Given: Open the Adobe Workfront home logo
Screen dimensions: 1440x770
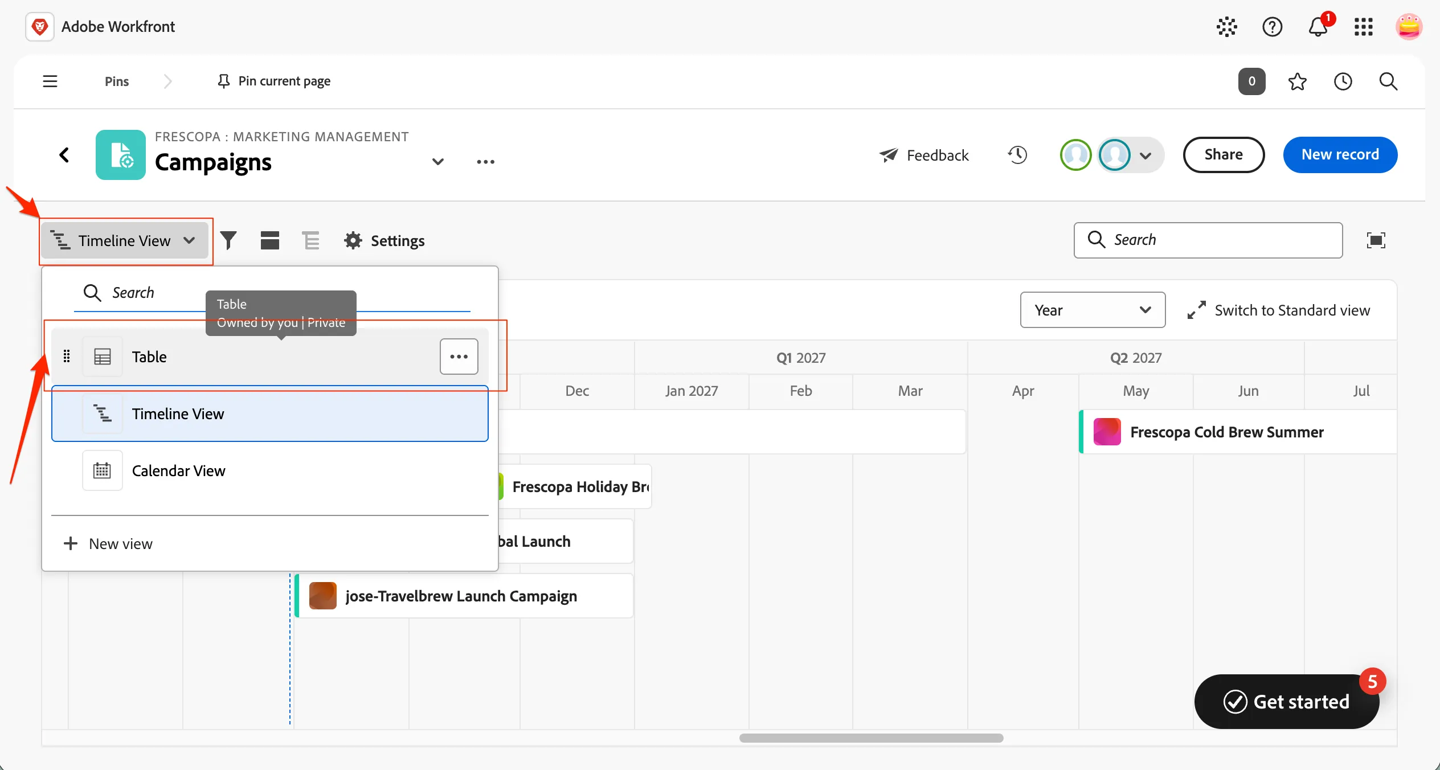Looking at the screenshot, I should (40, 27).
